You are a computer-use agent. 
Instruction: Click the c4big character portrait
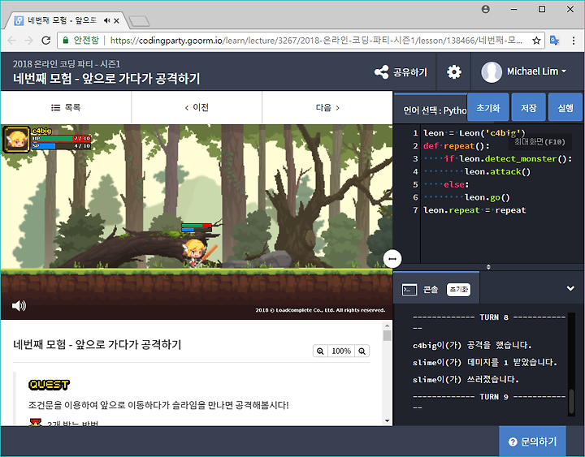point(16,140)
